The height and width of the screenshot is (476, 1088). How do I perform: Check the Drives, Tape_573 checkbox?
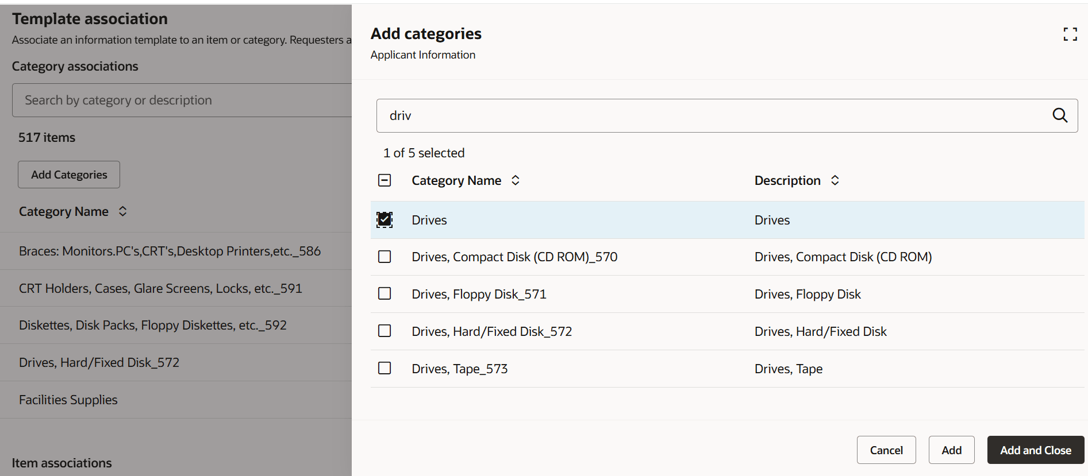coord(385,368)
